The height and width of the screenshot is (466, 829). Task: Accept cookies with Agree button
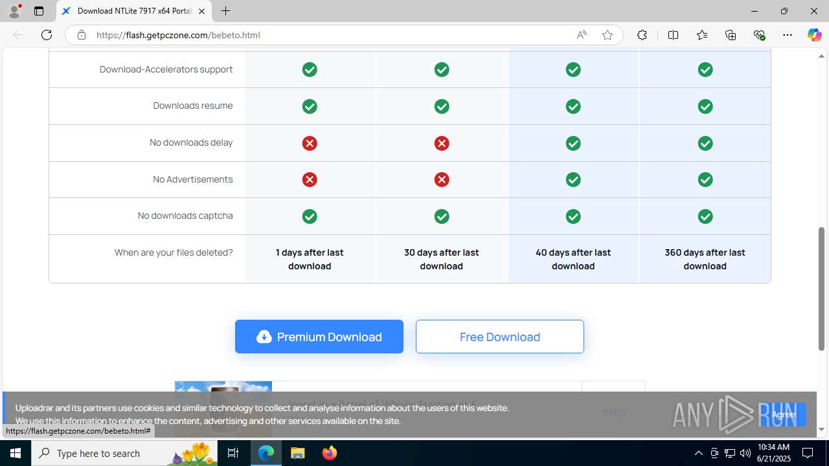pyautogui.click(x=783, y=414)
